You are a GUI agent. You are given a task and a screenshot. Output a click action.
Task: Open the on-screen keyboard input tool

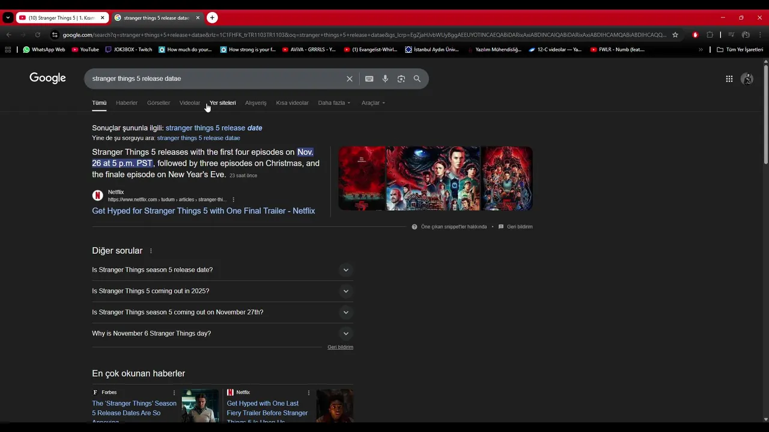[x=369, y=79]
